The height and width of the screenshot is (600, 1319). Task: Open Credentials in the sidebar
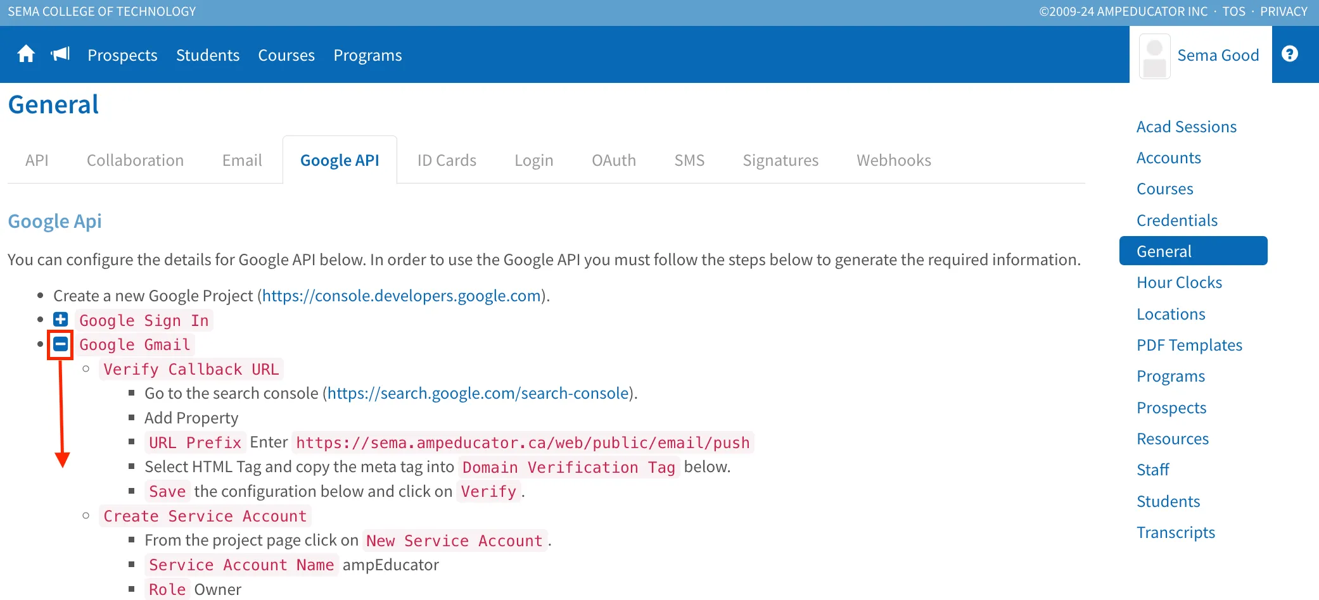pyautogui.click(x=1176, y=220)
